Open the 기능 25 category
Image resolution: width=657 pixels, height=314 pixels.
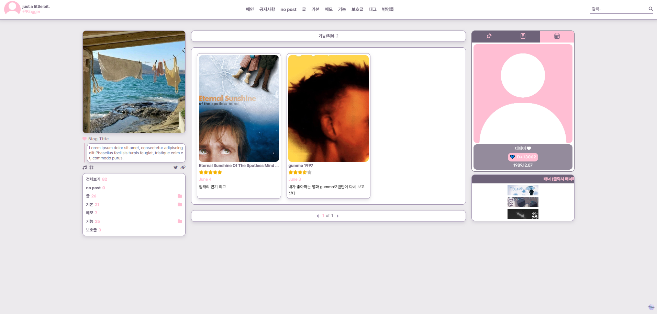pyautogui.click(x=93, y=221)
